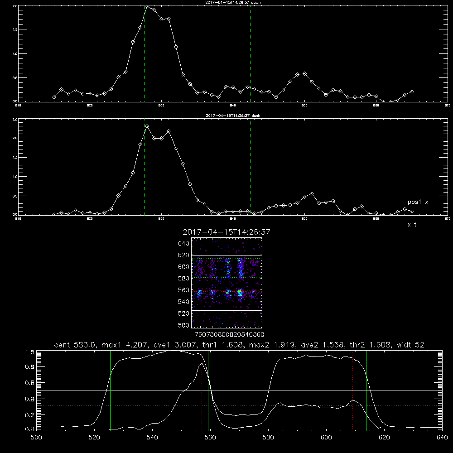Viewport: 453px width, 453px height.
Task: Select the 'x t' label
Action: click(412, 225)
